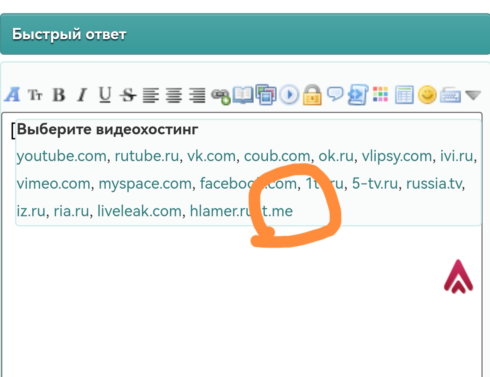Choose ivi.ru video hosting
Viewport: 490px width, 377px height.
tap(457, 156)
